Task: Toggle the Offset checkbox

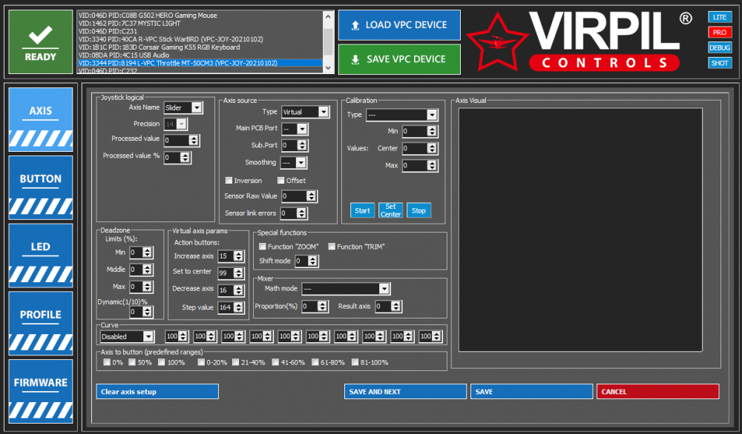Action: [281, 181]
